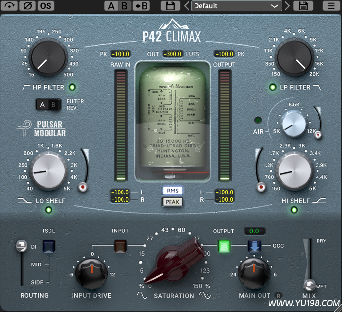This screenshot has height=312, width=342.
Task: Select PEAK metering mode
Action: pyautogui.click(x=172, y=202)
